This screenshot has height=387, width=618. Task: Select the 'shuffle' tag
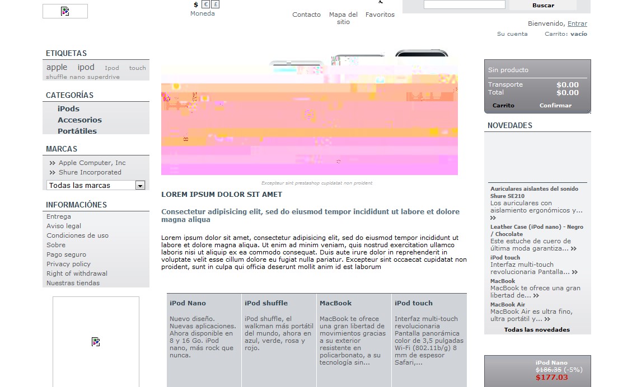(57, 77)
